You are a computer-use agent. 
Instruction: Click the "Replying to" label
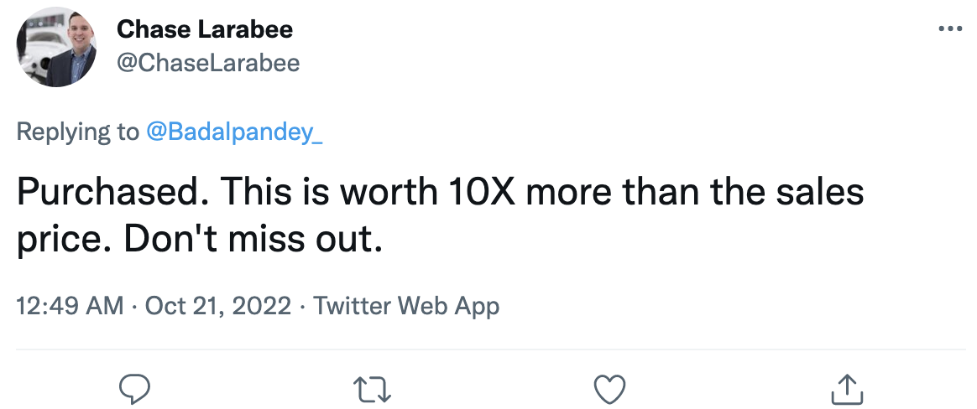tap(76, 132)
